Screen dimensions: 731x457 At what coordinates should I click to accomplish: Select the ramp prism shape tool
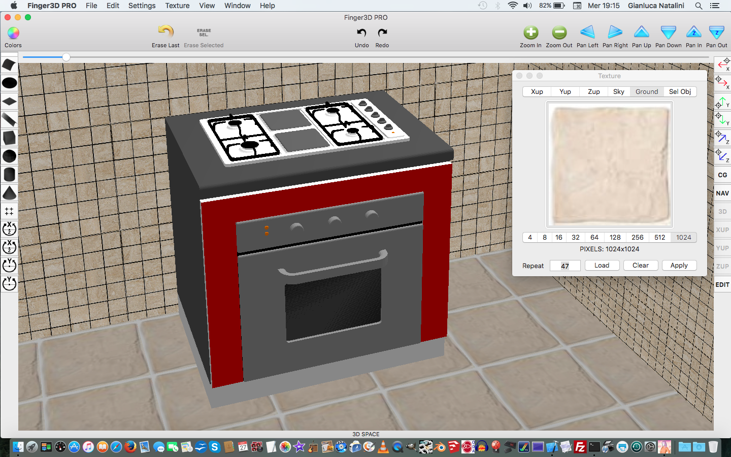coord(9,119)
